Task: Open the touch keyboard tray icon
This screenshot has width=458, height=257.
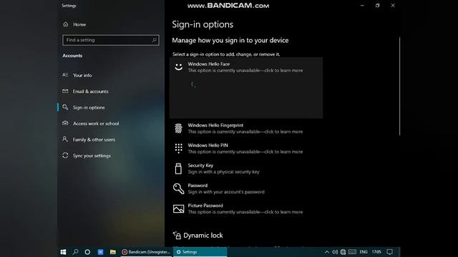Action: coord(352,252)
